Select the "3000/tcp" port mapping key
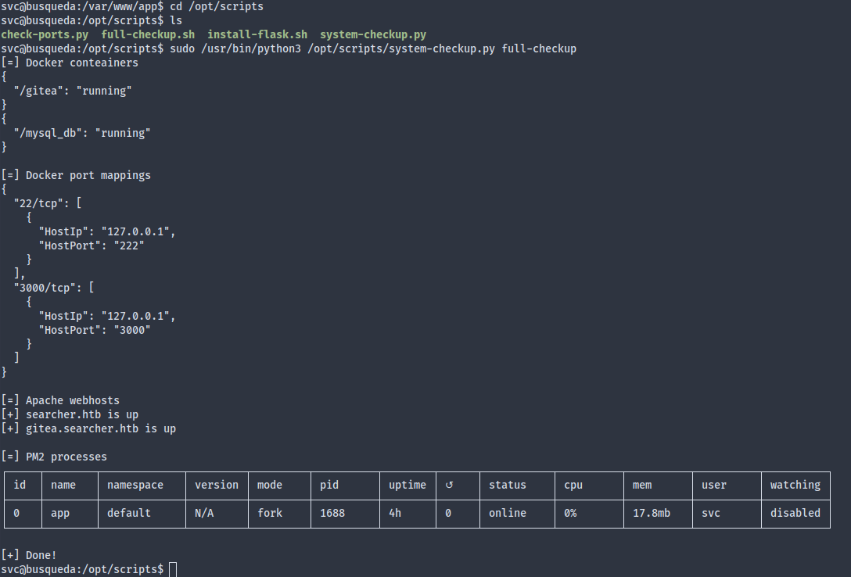This screenshot has height=577, width=851. [48, 288]
